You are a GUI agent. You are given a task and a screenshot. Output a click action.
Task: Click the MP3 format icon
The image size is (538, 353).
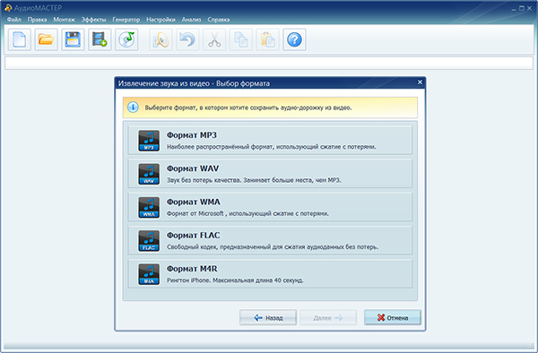coord(149,141)
